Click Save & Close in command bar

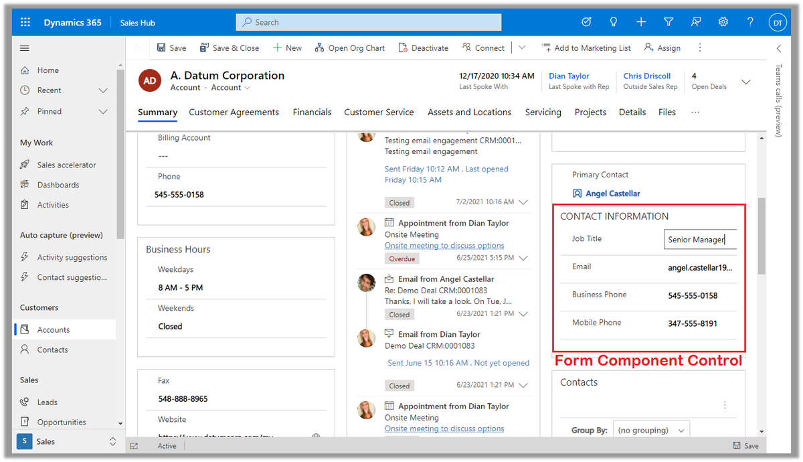[x=229, y=48]
